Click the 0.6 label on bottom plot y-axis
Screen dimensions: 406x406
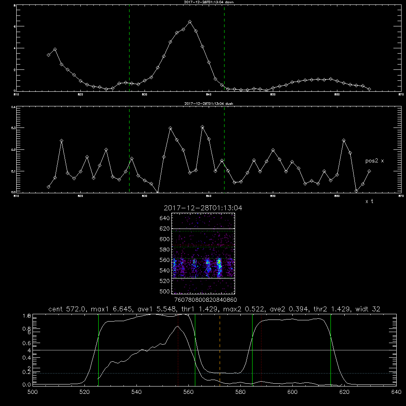(x=27, y=343)
